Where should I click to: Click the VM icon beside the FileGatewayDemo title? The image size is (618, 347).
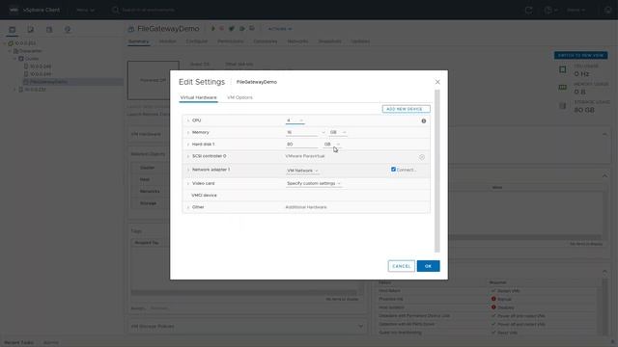pos(131,29)
